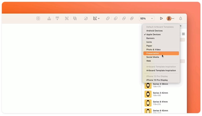Click the watch icon beside Series 8 41mm
Screen dimensions: 202x116
[x=148, y=103]
